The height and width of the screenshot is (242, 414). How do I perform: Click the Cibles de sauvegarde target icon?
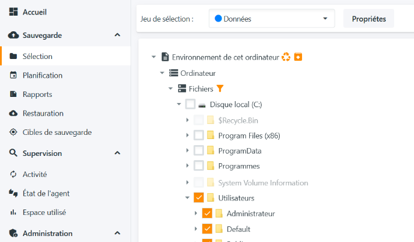click(13, 132)
